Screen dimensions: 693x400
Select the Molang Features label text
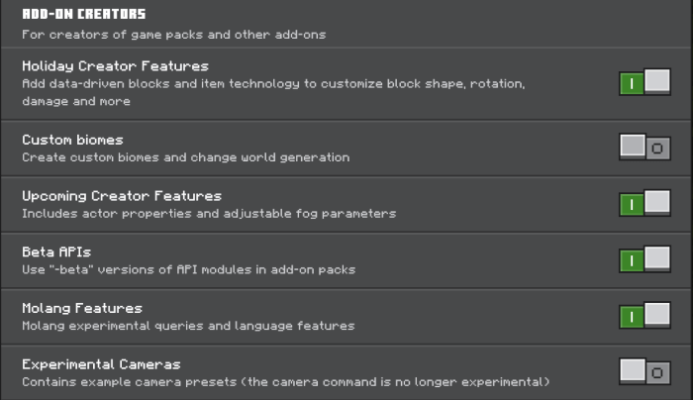[x=81, y=308]
